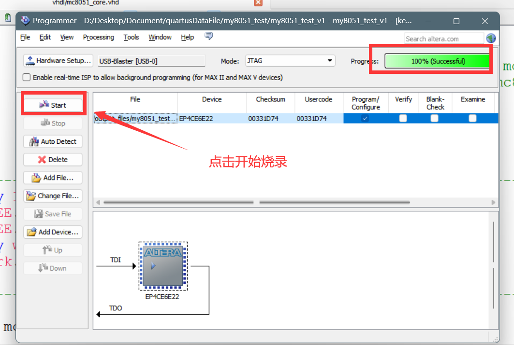Start programming with the Start button

click(53, 105)
